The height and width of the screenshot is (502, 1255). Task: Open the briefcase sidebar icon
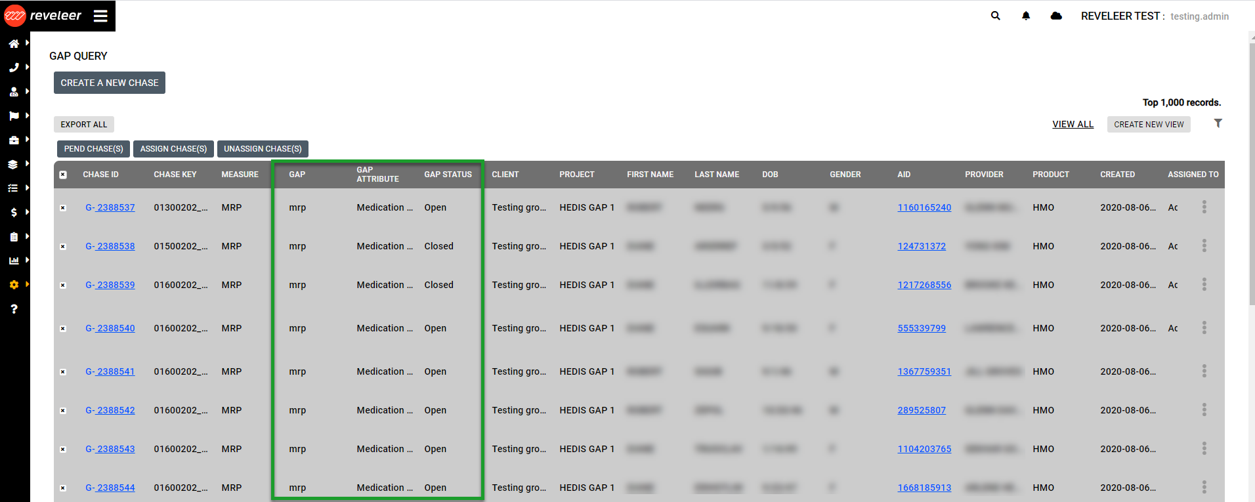14,140
